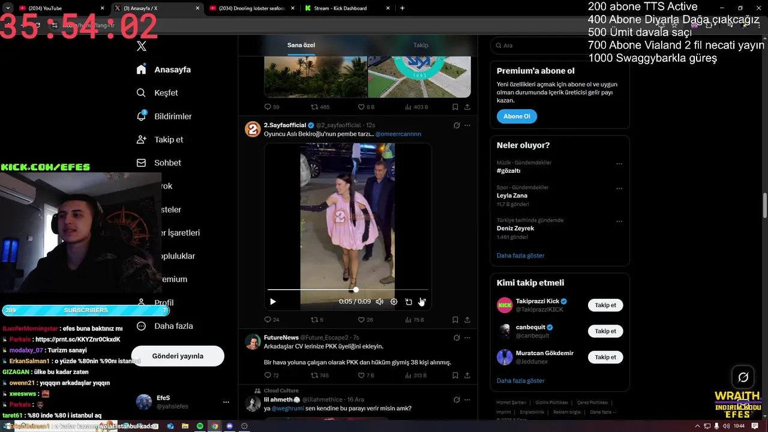The image size is (768, 432).
Task: Open more options on FutureNews post
Action: [x=467, y=338]
